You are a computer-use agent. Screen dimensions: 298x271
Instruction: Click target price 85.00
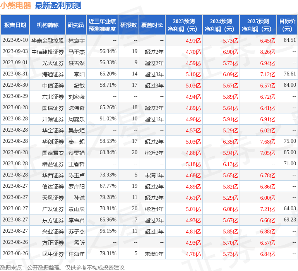click(290, 152)
